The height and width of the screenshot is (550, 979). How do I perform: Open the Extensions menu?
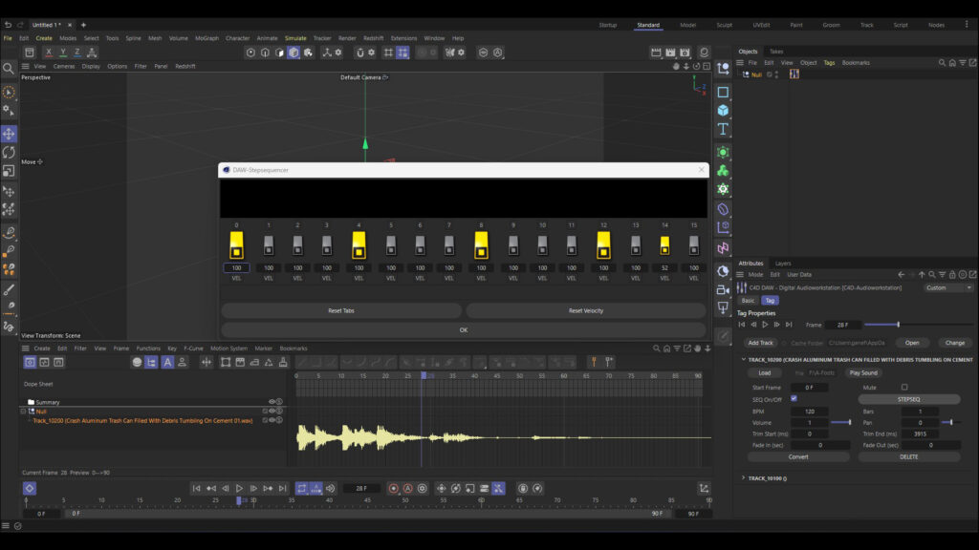click(403, 38)
